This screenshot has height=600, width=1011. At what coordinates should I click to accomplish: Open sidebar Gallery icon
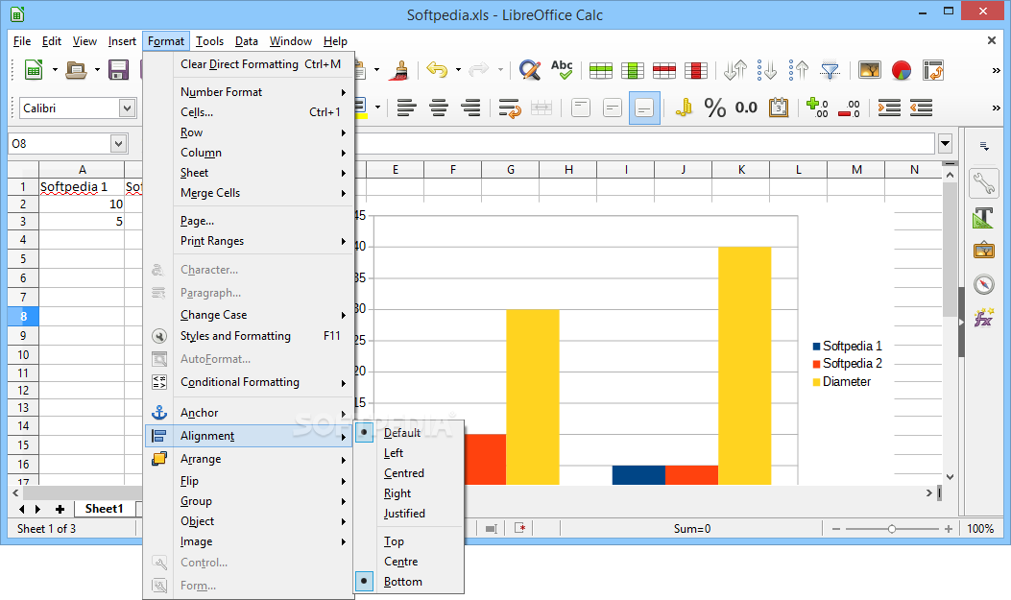coord(984,250)
